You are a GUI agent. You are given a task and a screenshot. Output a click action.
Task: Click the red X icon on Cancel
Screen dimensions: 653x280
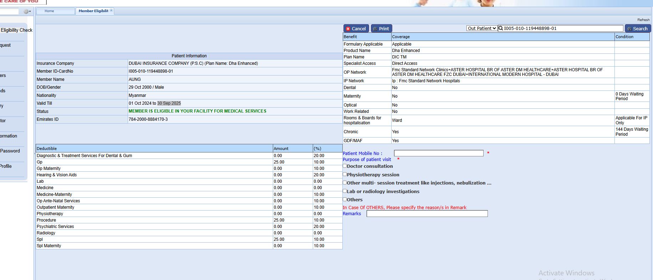pyautogui.click(x=348, y=29)
